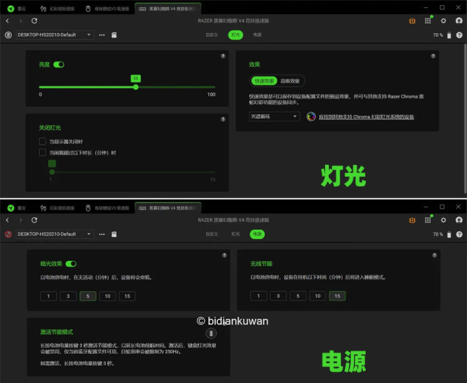
Task: Open the 光谱循环 effect dropdown
Action: tap(274, 117)
